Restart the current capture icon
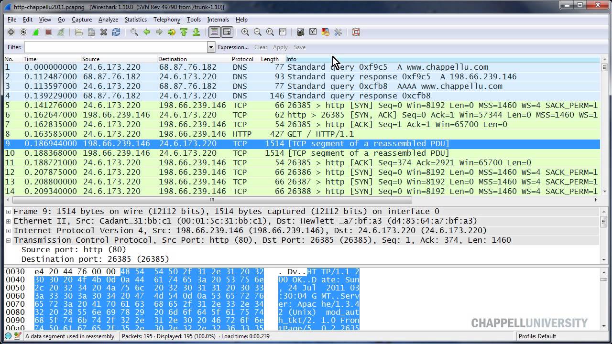 (61, 32)
